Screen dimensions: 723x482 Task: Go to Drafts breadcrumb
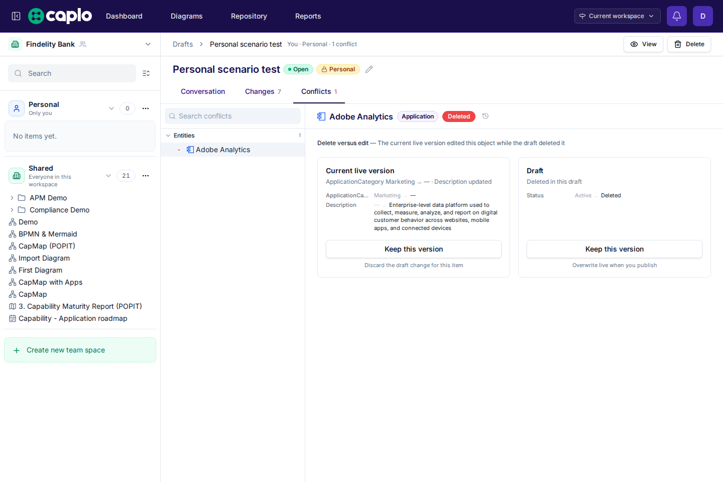183,44
